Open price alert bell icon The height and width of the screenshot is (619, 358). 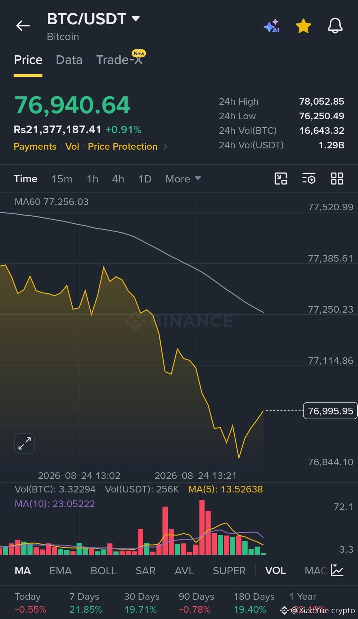[x=335, y=26]
